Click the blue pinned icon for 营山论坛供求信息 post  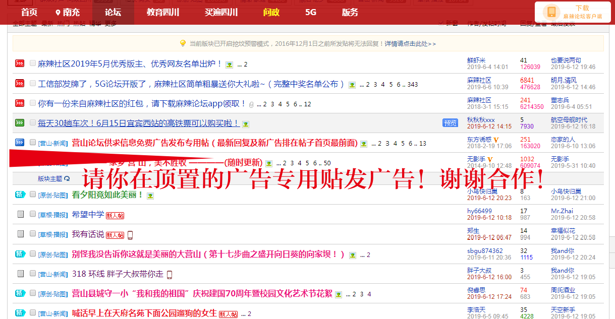coord(20,143)
